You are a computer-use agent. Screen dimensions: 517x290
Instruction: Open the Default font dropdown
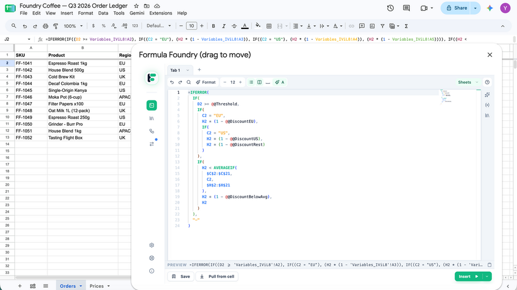click(x=158, y=26)
